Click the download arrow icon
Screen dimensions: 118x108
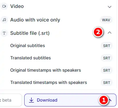click(x=31, y=100)
